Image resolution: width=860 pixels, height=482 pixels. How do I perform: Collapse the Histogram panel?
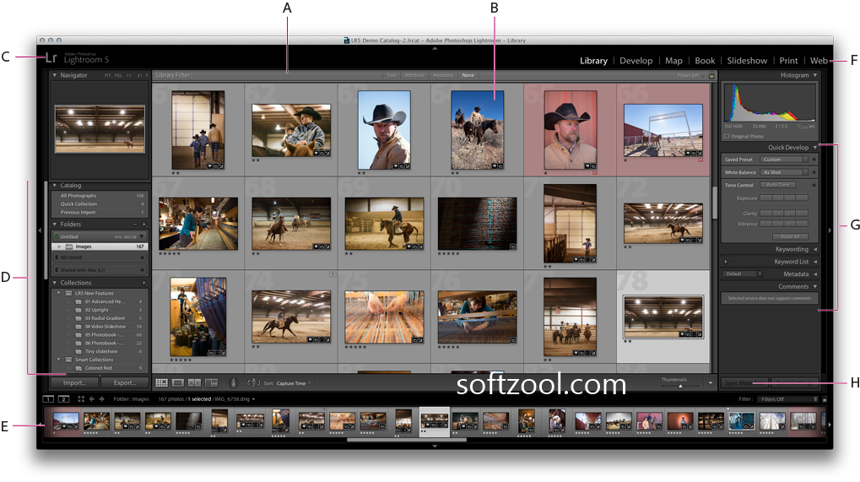(815, 75)
